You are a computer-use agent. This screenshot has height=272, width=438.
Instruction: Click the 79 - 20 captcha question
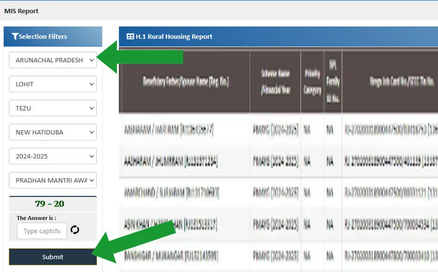[50, 204]
